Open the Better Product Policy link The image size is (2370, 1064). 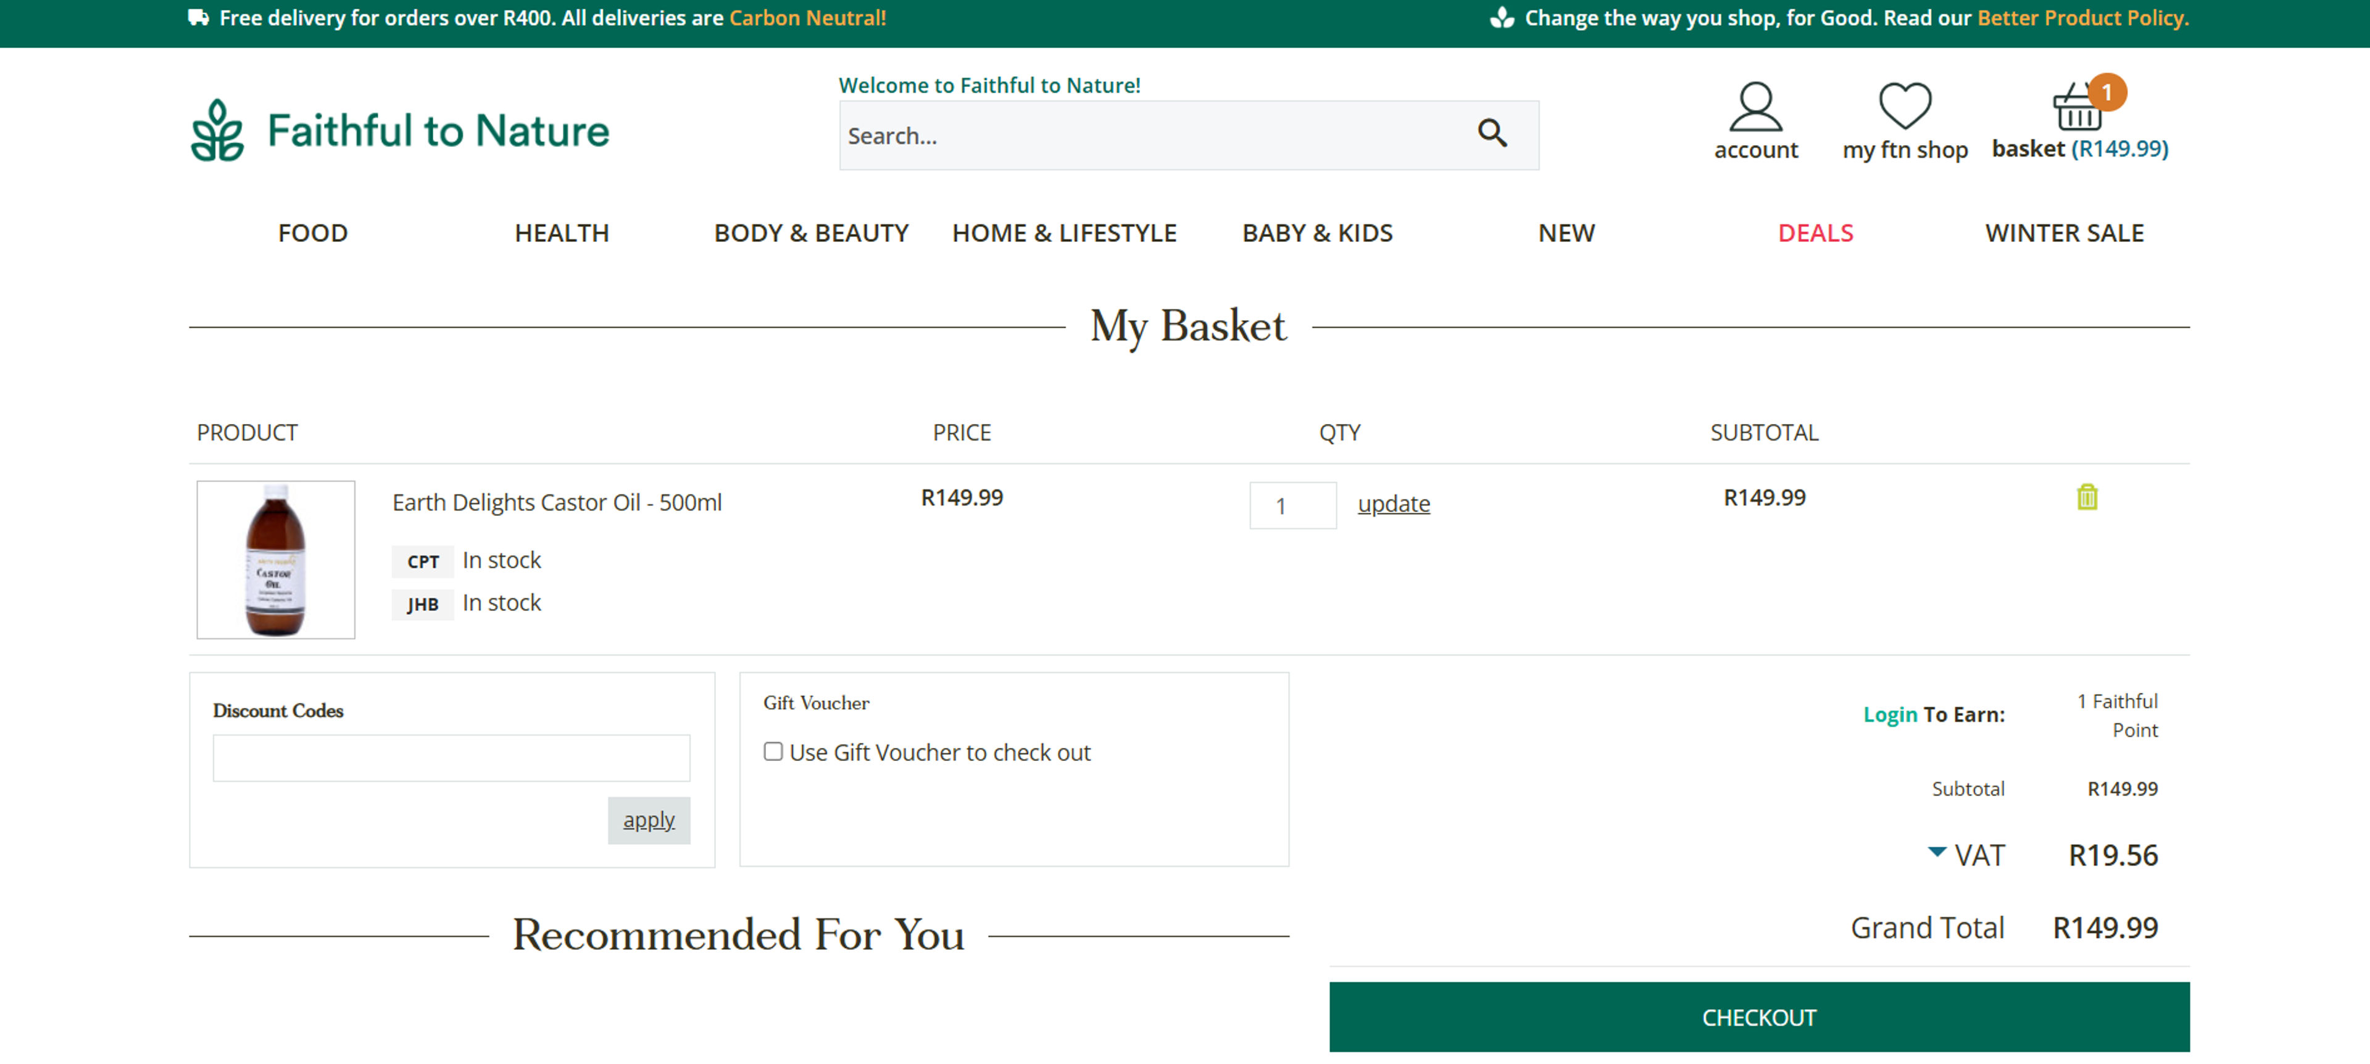(x=2083, y=17)
